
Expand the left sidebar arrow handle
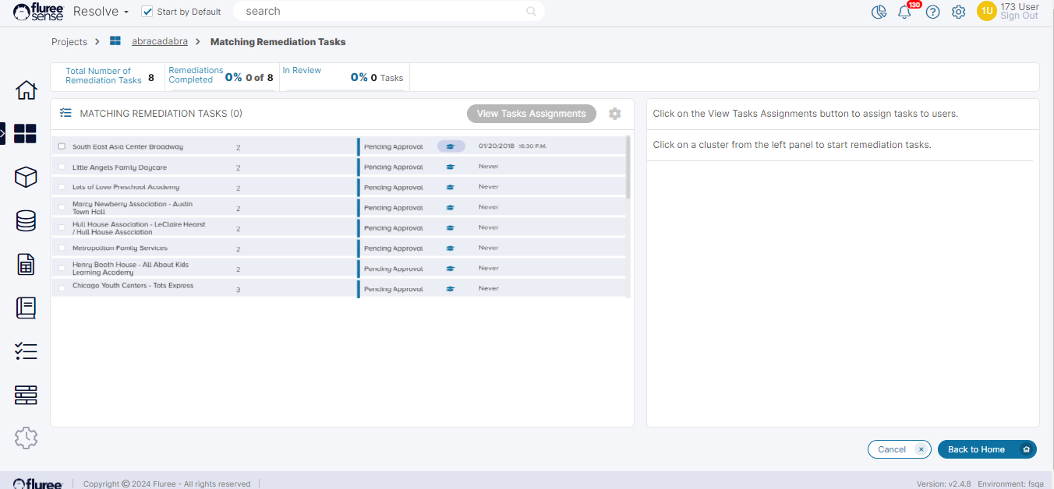[2, 134]
